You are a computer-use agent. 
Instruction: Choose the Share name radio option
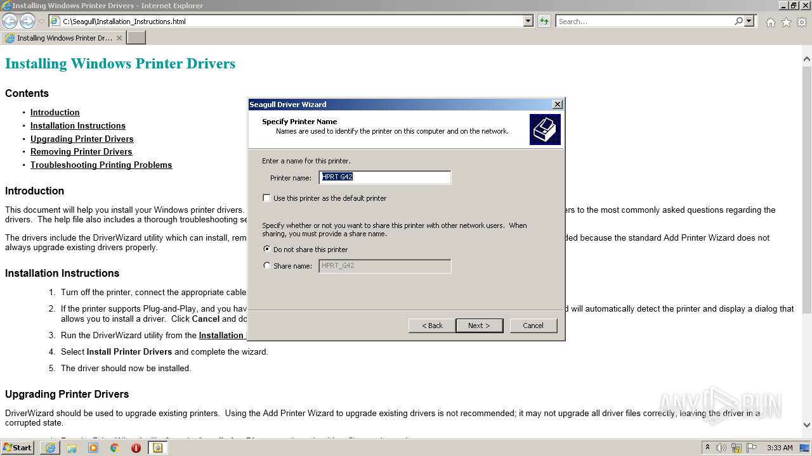click(266, 265)
